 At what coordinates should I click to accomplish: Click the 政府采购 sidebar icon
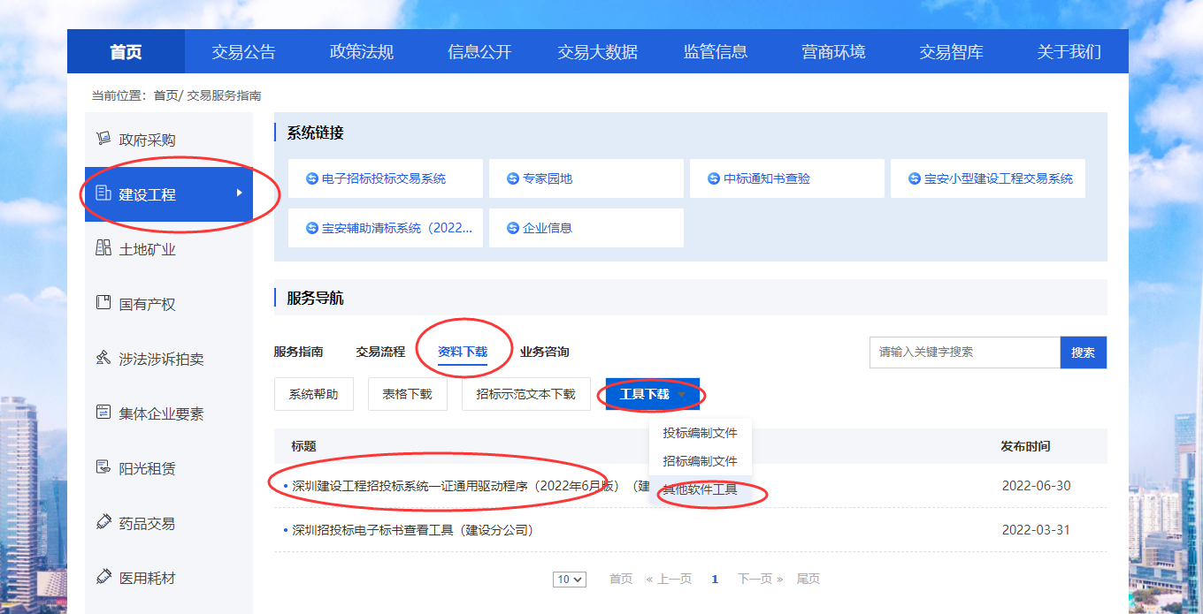click(103, 139)
